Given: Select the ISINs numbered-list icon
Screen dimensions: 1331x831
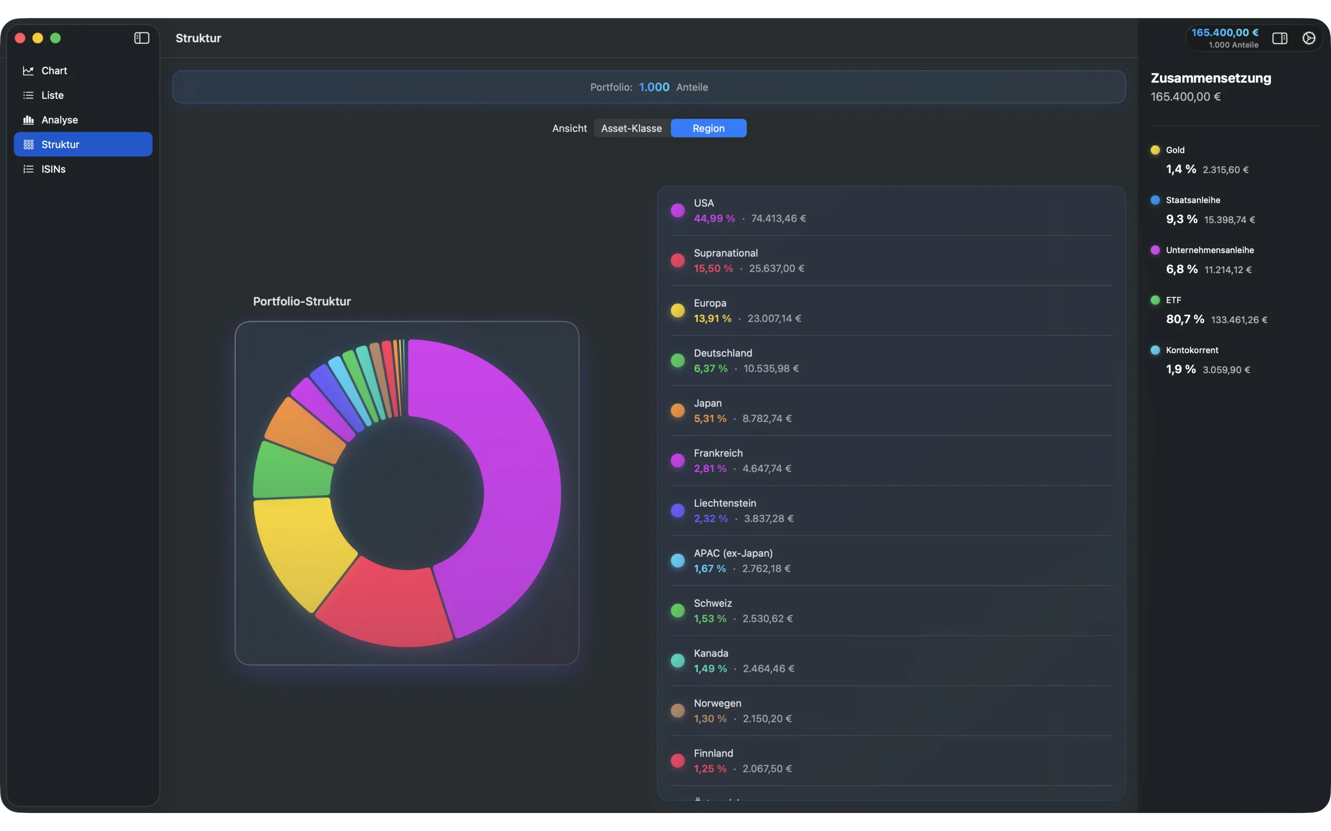Looking at the screenshot, I should [x=29, y=169].
